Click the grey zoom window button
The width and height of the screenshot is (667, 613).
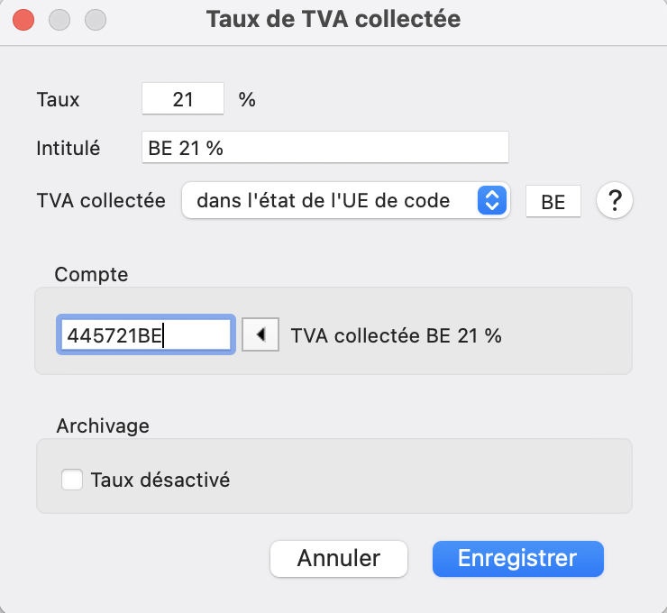[x=96, y=20]
